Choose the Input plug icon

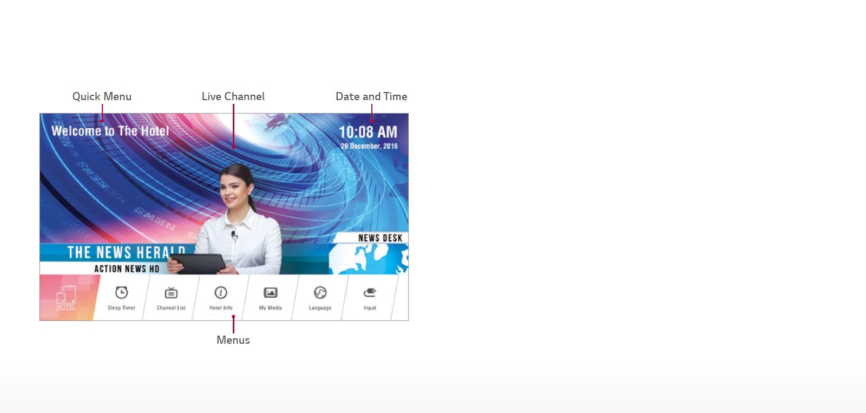[370, 293]
